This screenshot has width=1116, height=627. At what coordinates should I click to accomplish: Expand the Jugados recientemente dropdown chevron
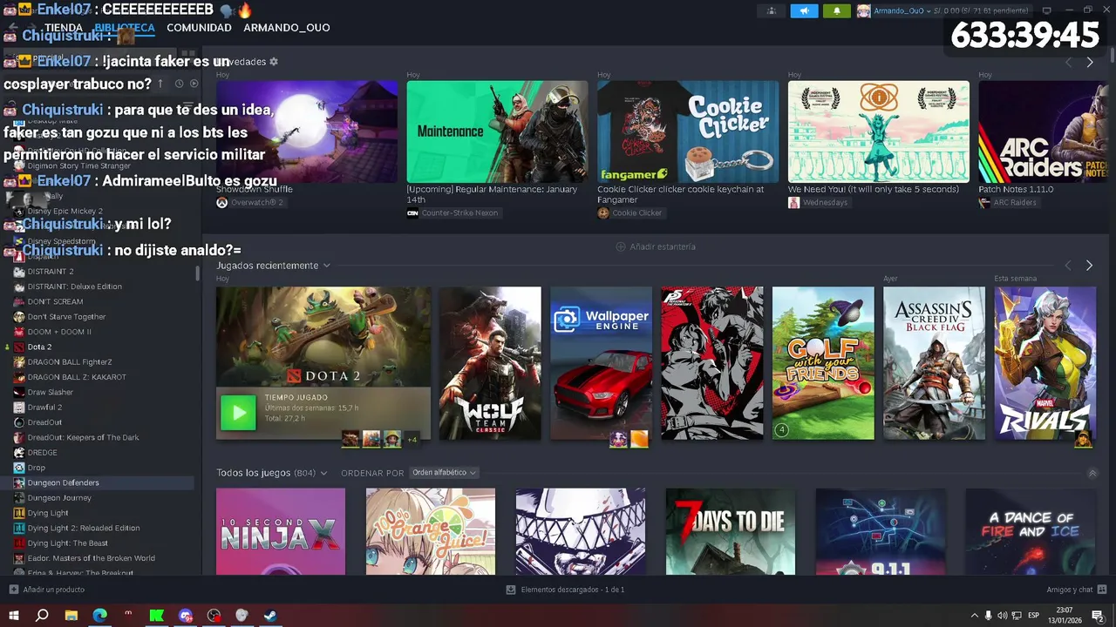(x=326, y=266)
